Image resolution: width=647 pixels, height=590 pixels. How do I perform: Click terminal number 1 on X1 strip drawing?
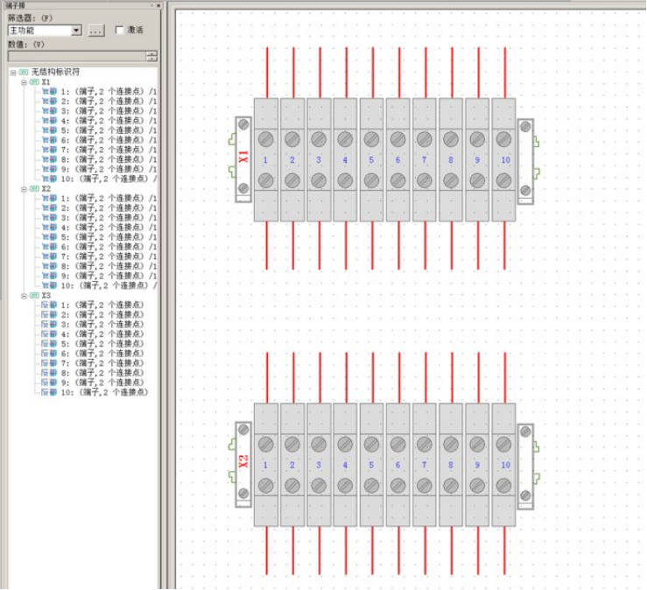[x=265, y=160]
